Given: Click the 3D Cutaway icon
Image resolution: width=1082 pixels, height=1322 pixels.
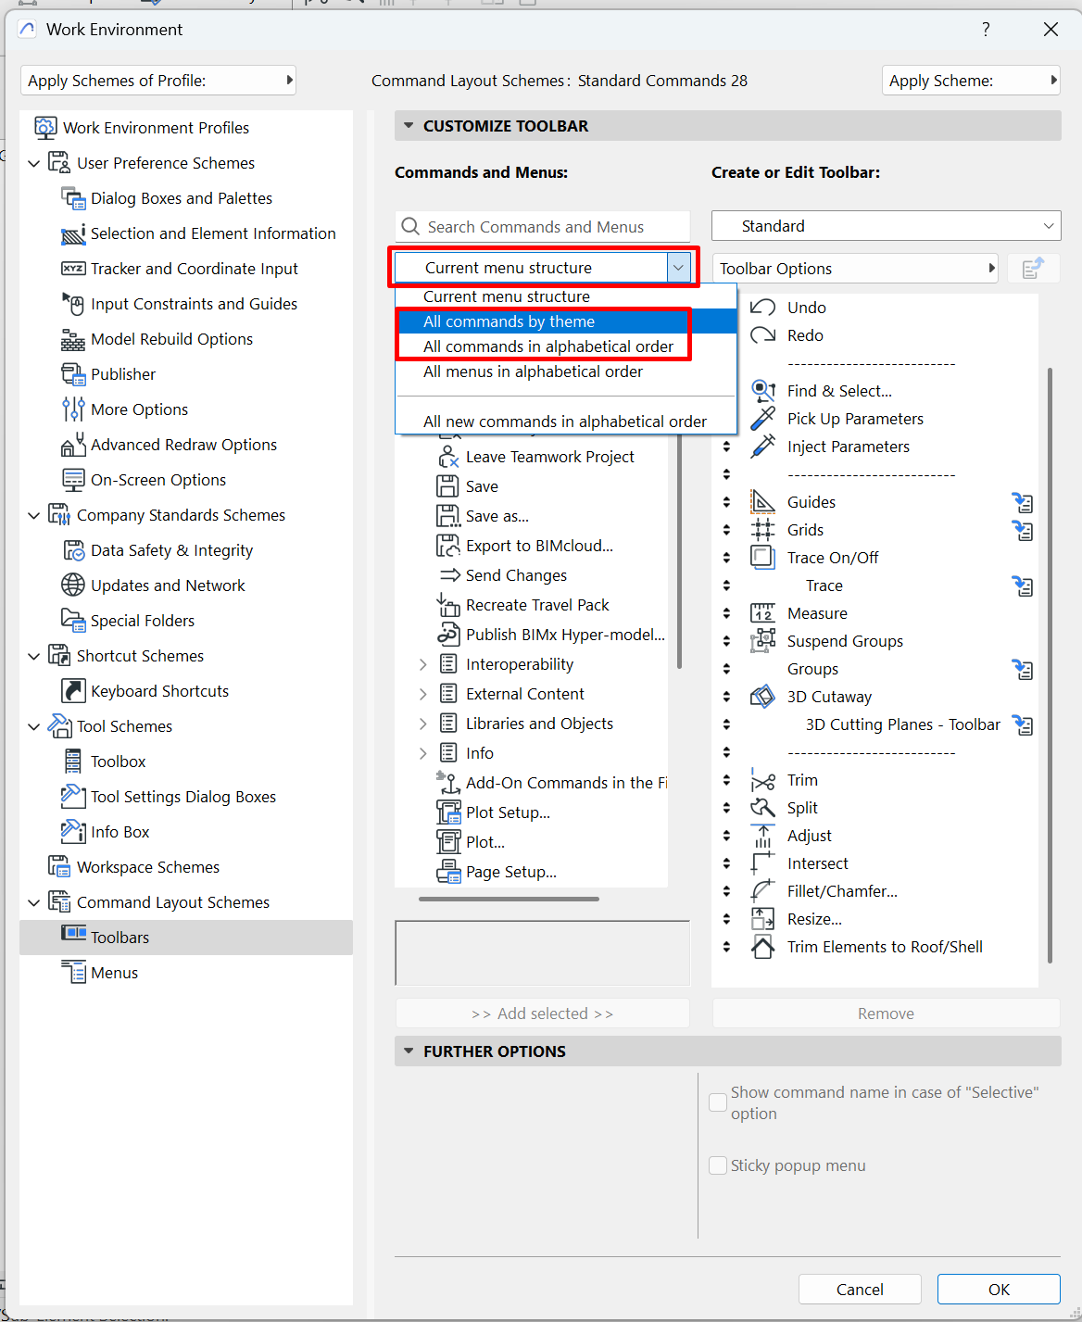Looking at the screenshot, I should [x=762, y=697].
